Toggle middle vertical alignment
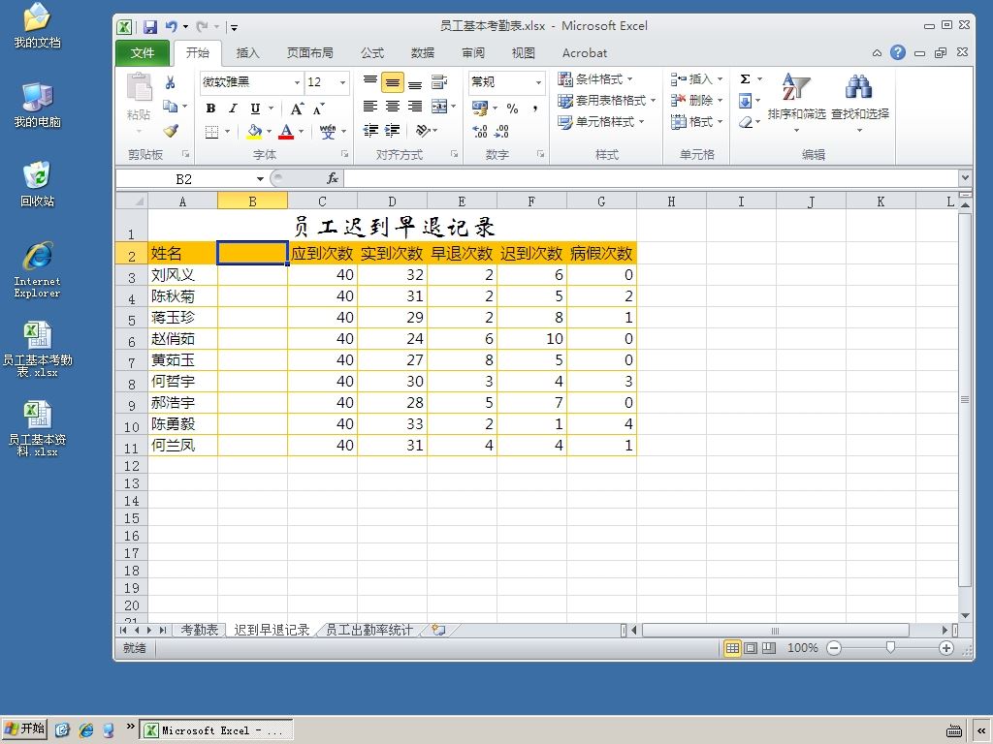 click(393, 82)
